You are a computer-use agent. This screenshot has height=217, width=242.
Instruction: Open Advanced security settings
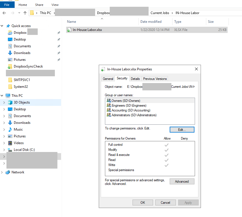[182, 181]
